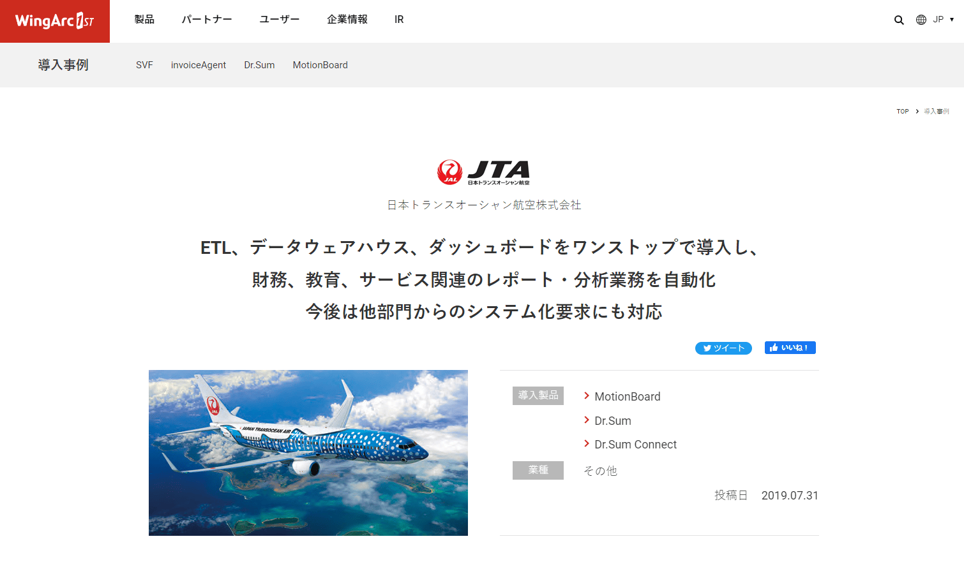
Task: Select the invoiceAgent tab
Action: pos(199,65)
